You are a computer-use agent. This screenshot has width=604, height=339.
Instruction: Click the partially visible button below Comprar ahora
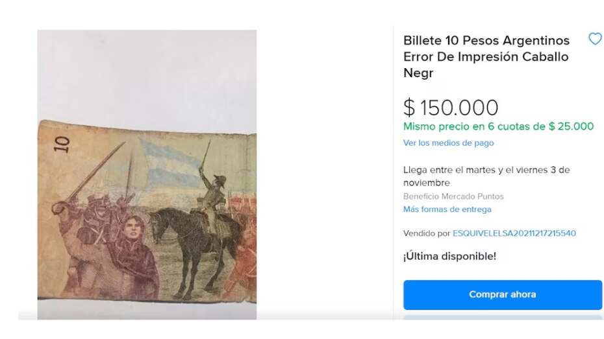pyautogui.click(x=502, y=318)
